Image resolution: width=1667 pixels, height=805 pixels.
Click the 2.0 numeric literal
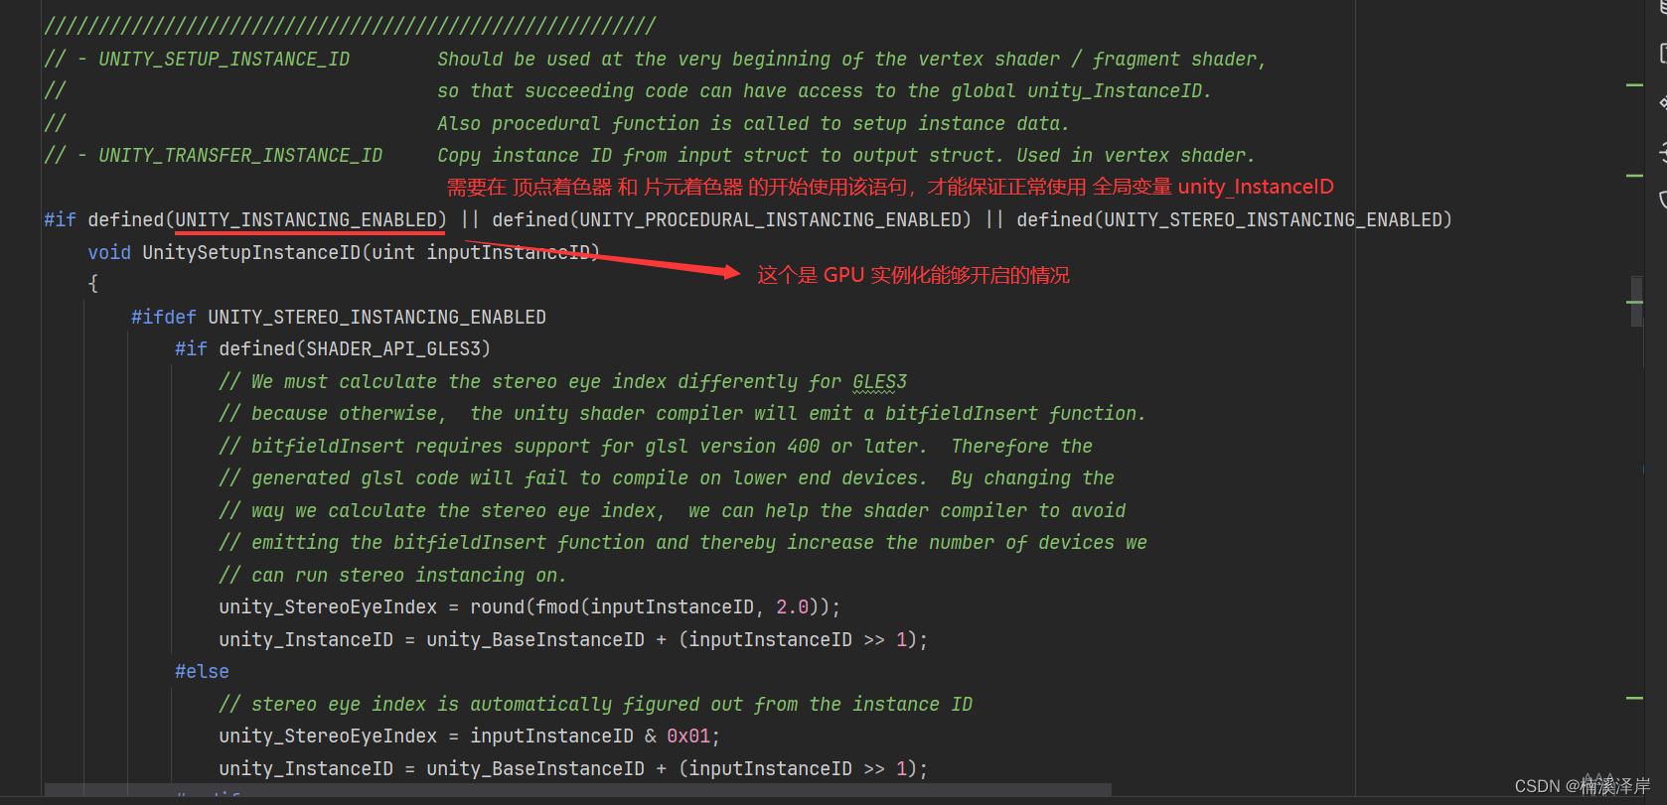[792, 606]
